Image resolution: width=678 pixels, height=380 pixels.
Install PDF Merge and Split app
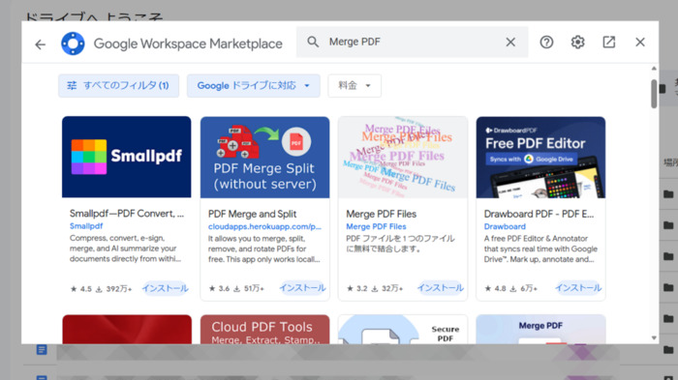tap(302, 288)
